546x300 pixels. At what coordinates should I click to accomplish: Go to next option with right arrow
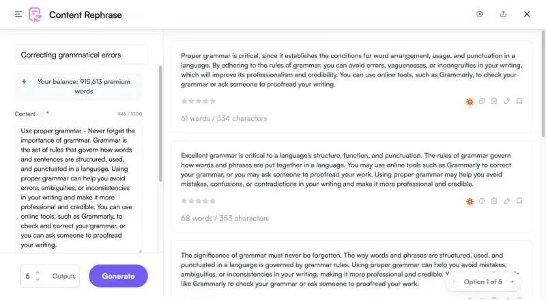pyautogui.click(x=512, y=282)
